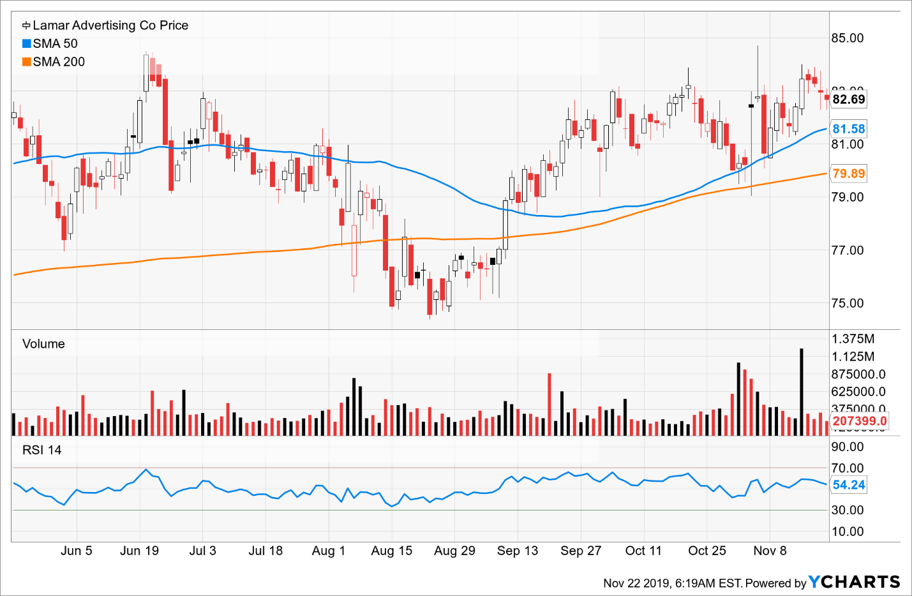Click the Nov 8 date label
Screen dimensions: 912x596
(770, 551)
